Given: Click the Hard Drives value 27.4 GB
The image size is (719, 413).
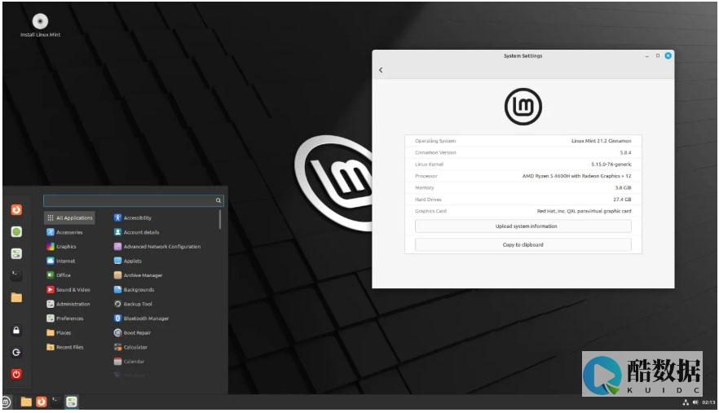Looking at the screenshot, I should coord(622,200).
